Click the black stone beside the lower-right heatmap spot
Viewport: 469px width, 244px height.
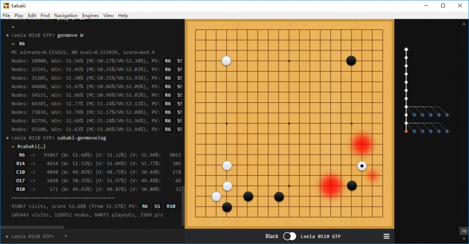point(352,186)
